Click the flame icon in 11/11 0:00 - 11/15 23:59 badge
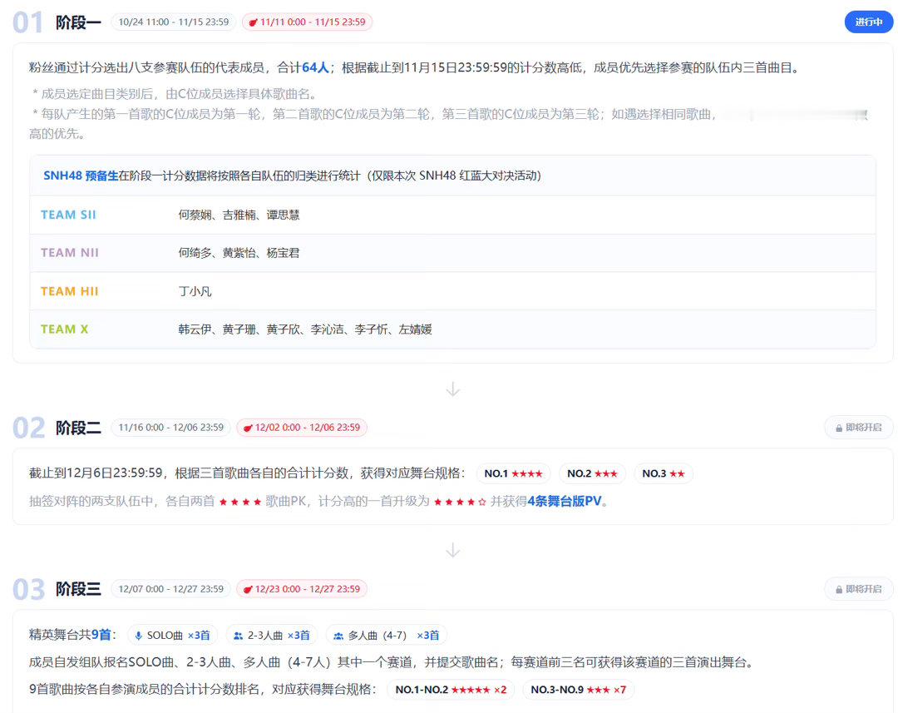 (253, 22)
